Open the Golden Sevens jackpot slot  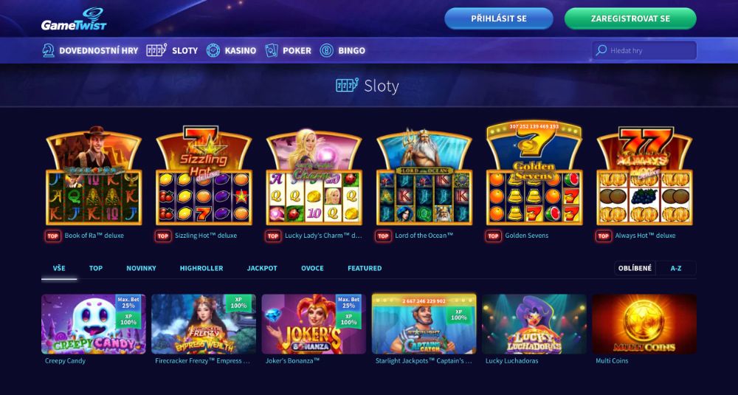534,173
